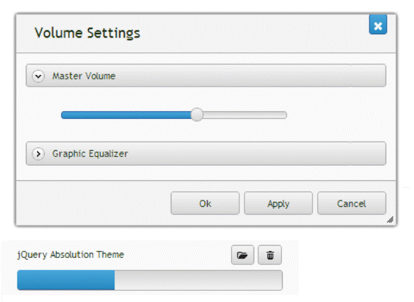Click the Volume Settings title text
Screen dimensions: 414x302
(x=87, y=32)
